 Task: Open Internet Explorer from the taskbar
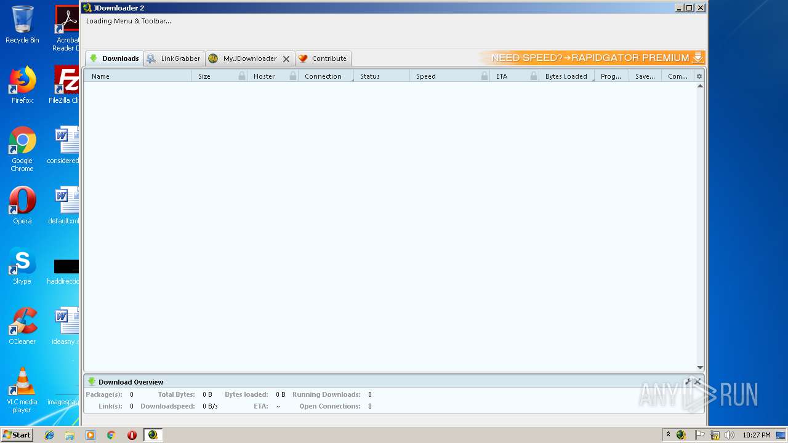pyautogui.click(x=49, y=435)
